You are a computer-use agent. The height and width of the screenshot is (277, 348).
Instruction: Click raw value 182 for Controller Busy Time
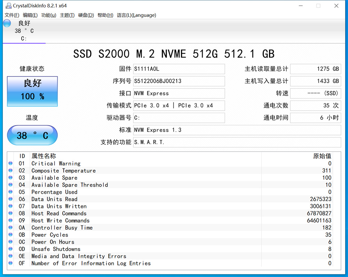pyautogui.click(x=327, y=228)
